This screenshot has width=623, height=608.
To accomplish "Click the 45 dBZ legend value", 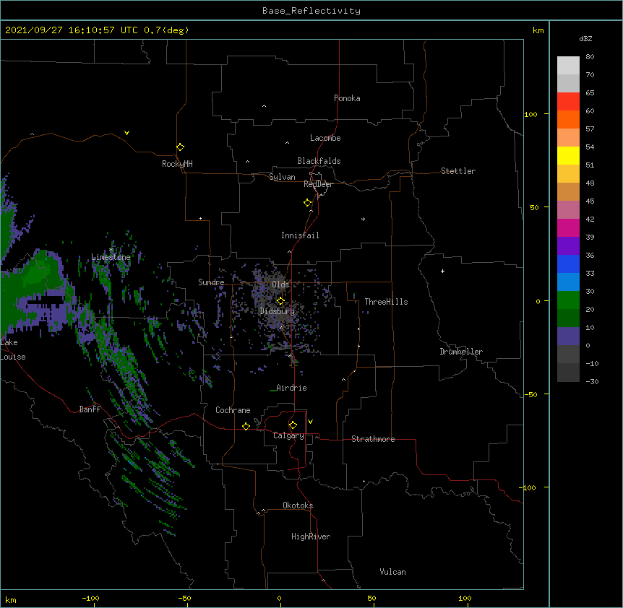I will 590,201.
